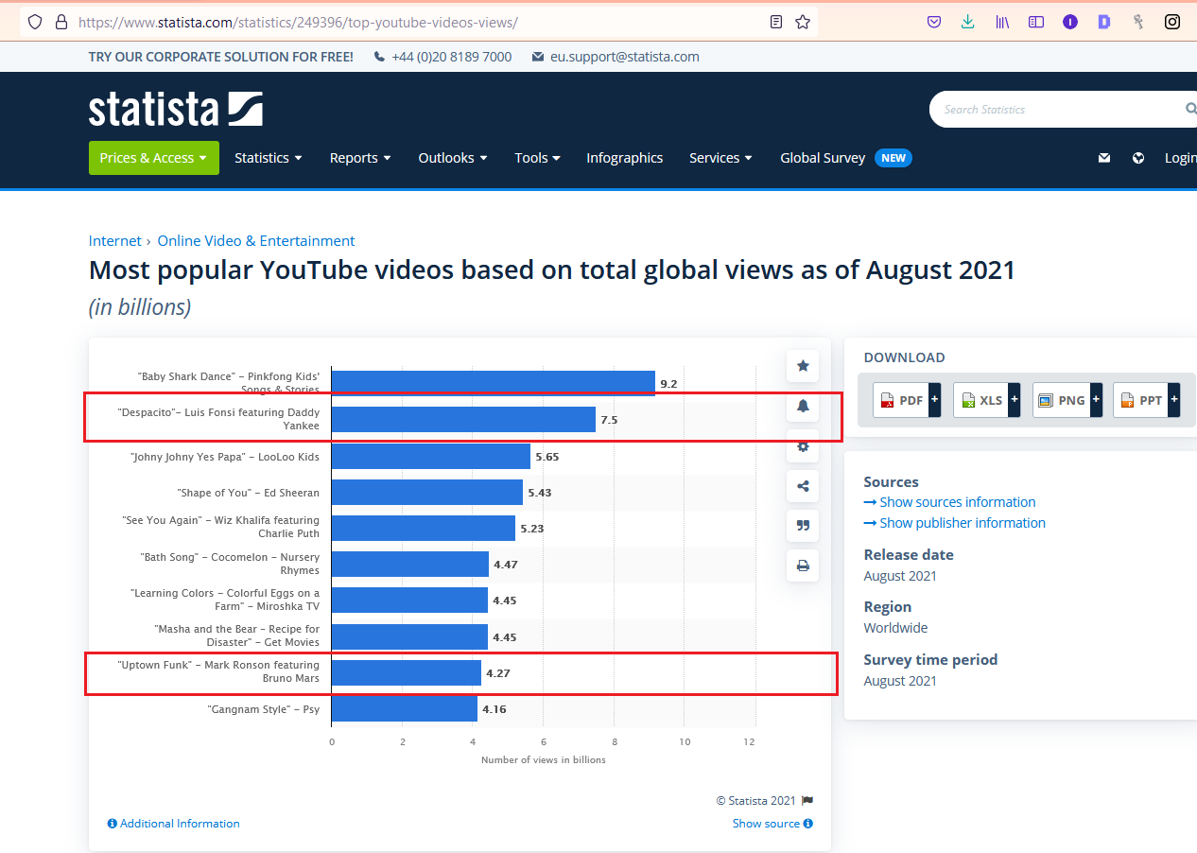Click the Statista logo
This screenshot has height=853, width=1197.
click(x=176, y=109)
